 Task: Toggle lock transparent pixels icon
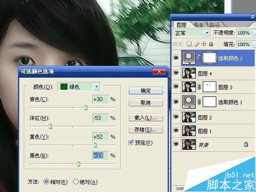[189, 44]
